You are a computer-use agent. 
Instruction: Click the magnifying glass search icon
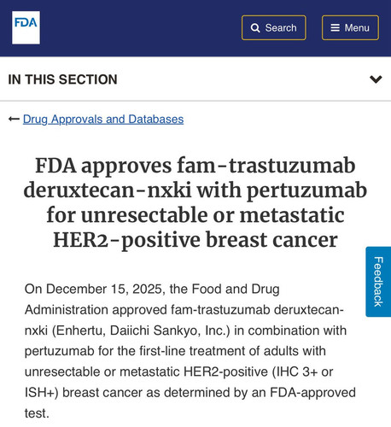click(x=255, y=28)
